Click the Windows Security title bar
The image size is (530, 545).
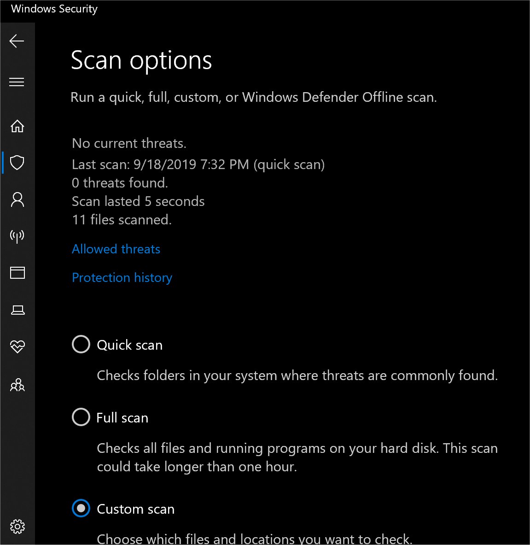(x=53, y=8)
